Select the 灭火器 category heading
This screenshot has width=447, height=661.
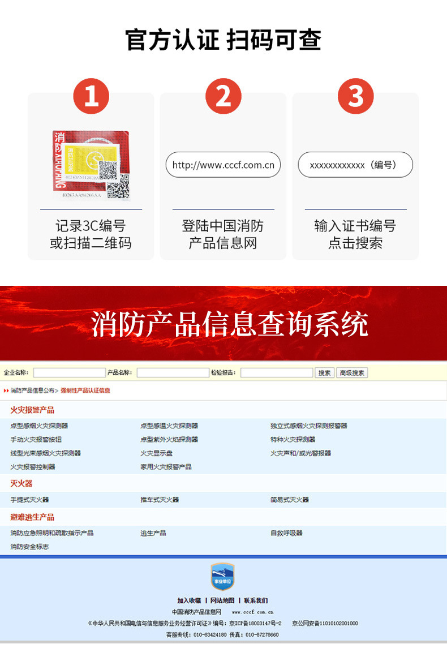click(22, 483)
